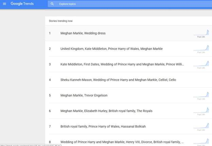Image resolution: width=212 pixels, height=146 pixels.
Task: Click the sparkline chart for story 6
Action: [x=201, y=110]
